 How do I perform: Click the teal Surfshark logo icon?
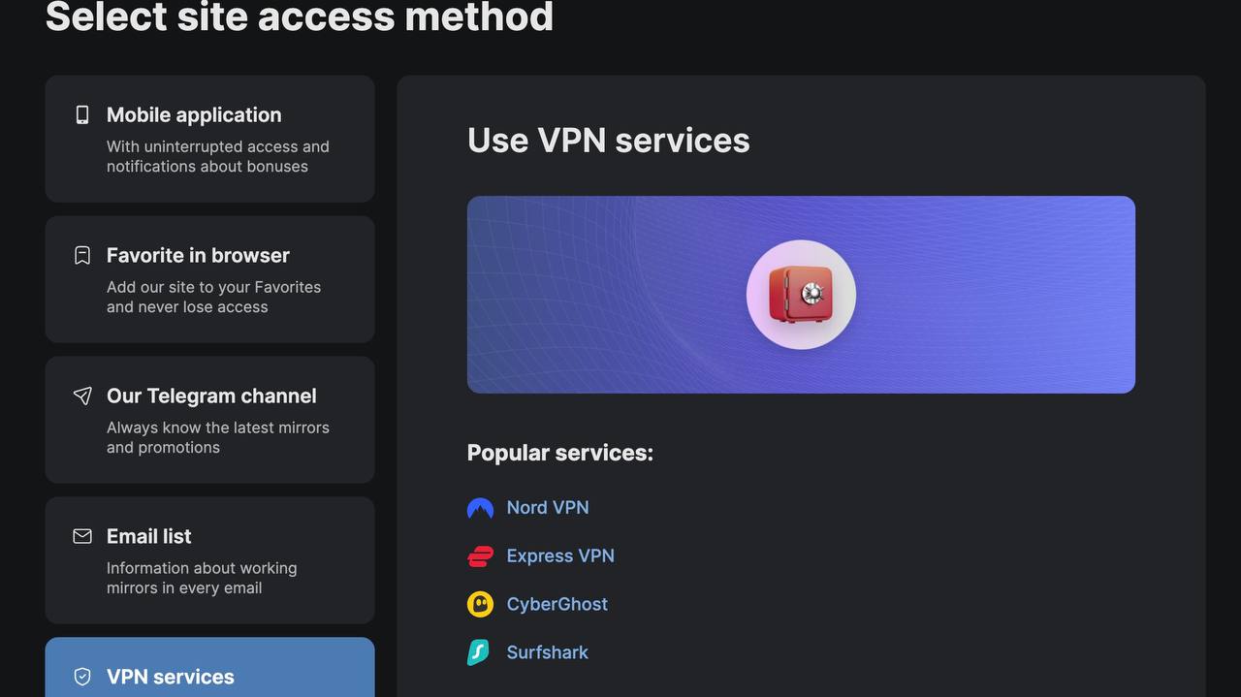[479, 652]
